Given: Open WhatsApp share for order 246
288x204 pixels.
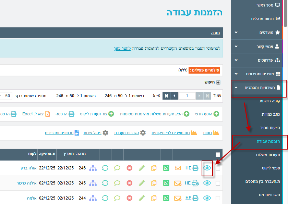Looking at the screenshot, I should click(166, 168).
